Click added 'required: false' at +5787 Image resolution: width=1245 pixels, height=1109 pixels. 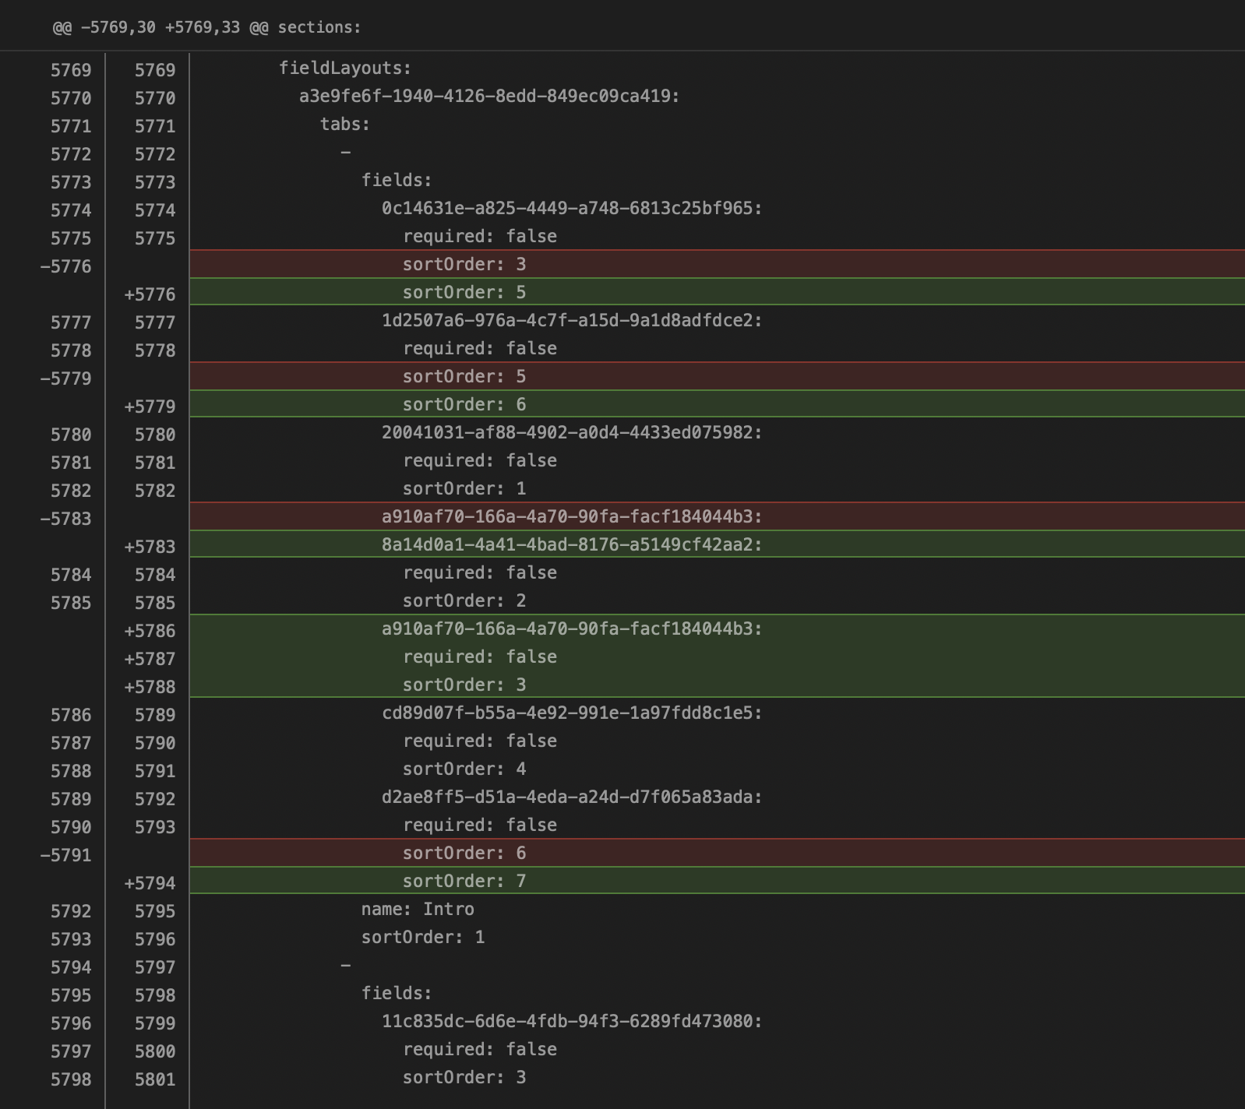point(480,657)
